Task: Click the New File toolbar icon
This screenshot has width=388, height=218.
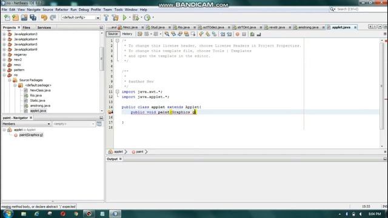Action: click(x=7, y=18)
